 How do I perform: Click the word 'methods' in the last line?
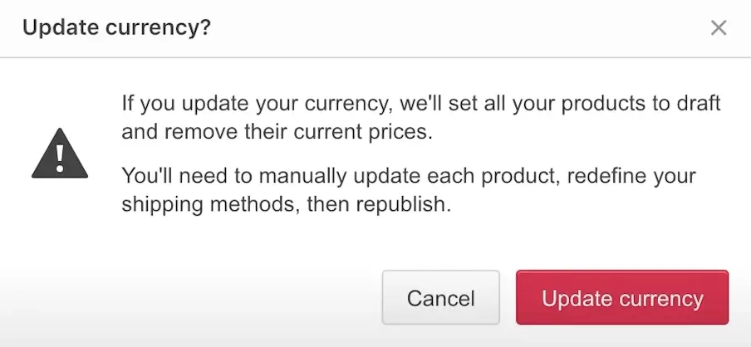pyautogui.click(x=255, y=204)
